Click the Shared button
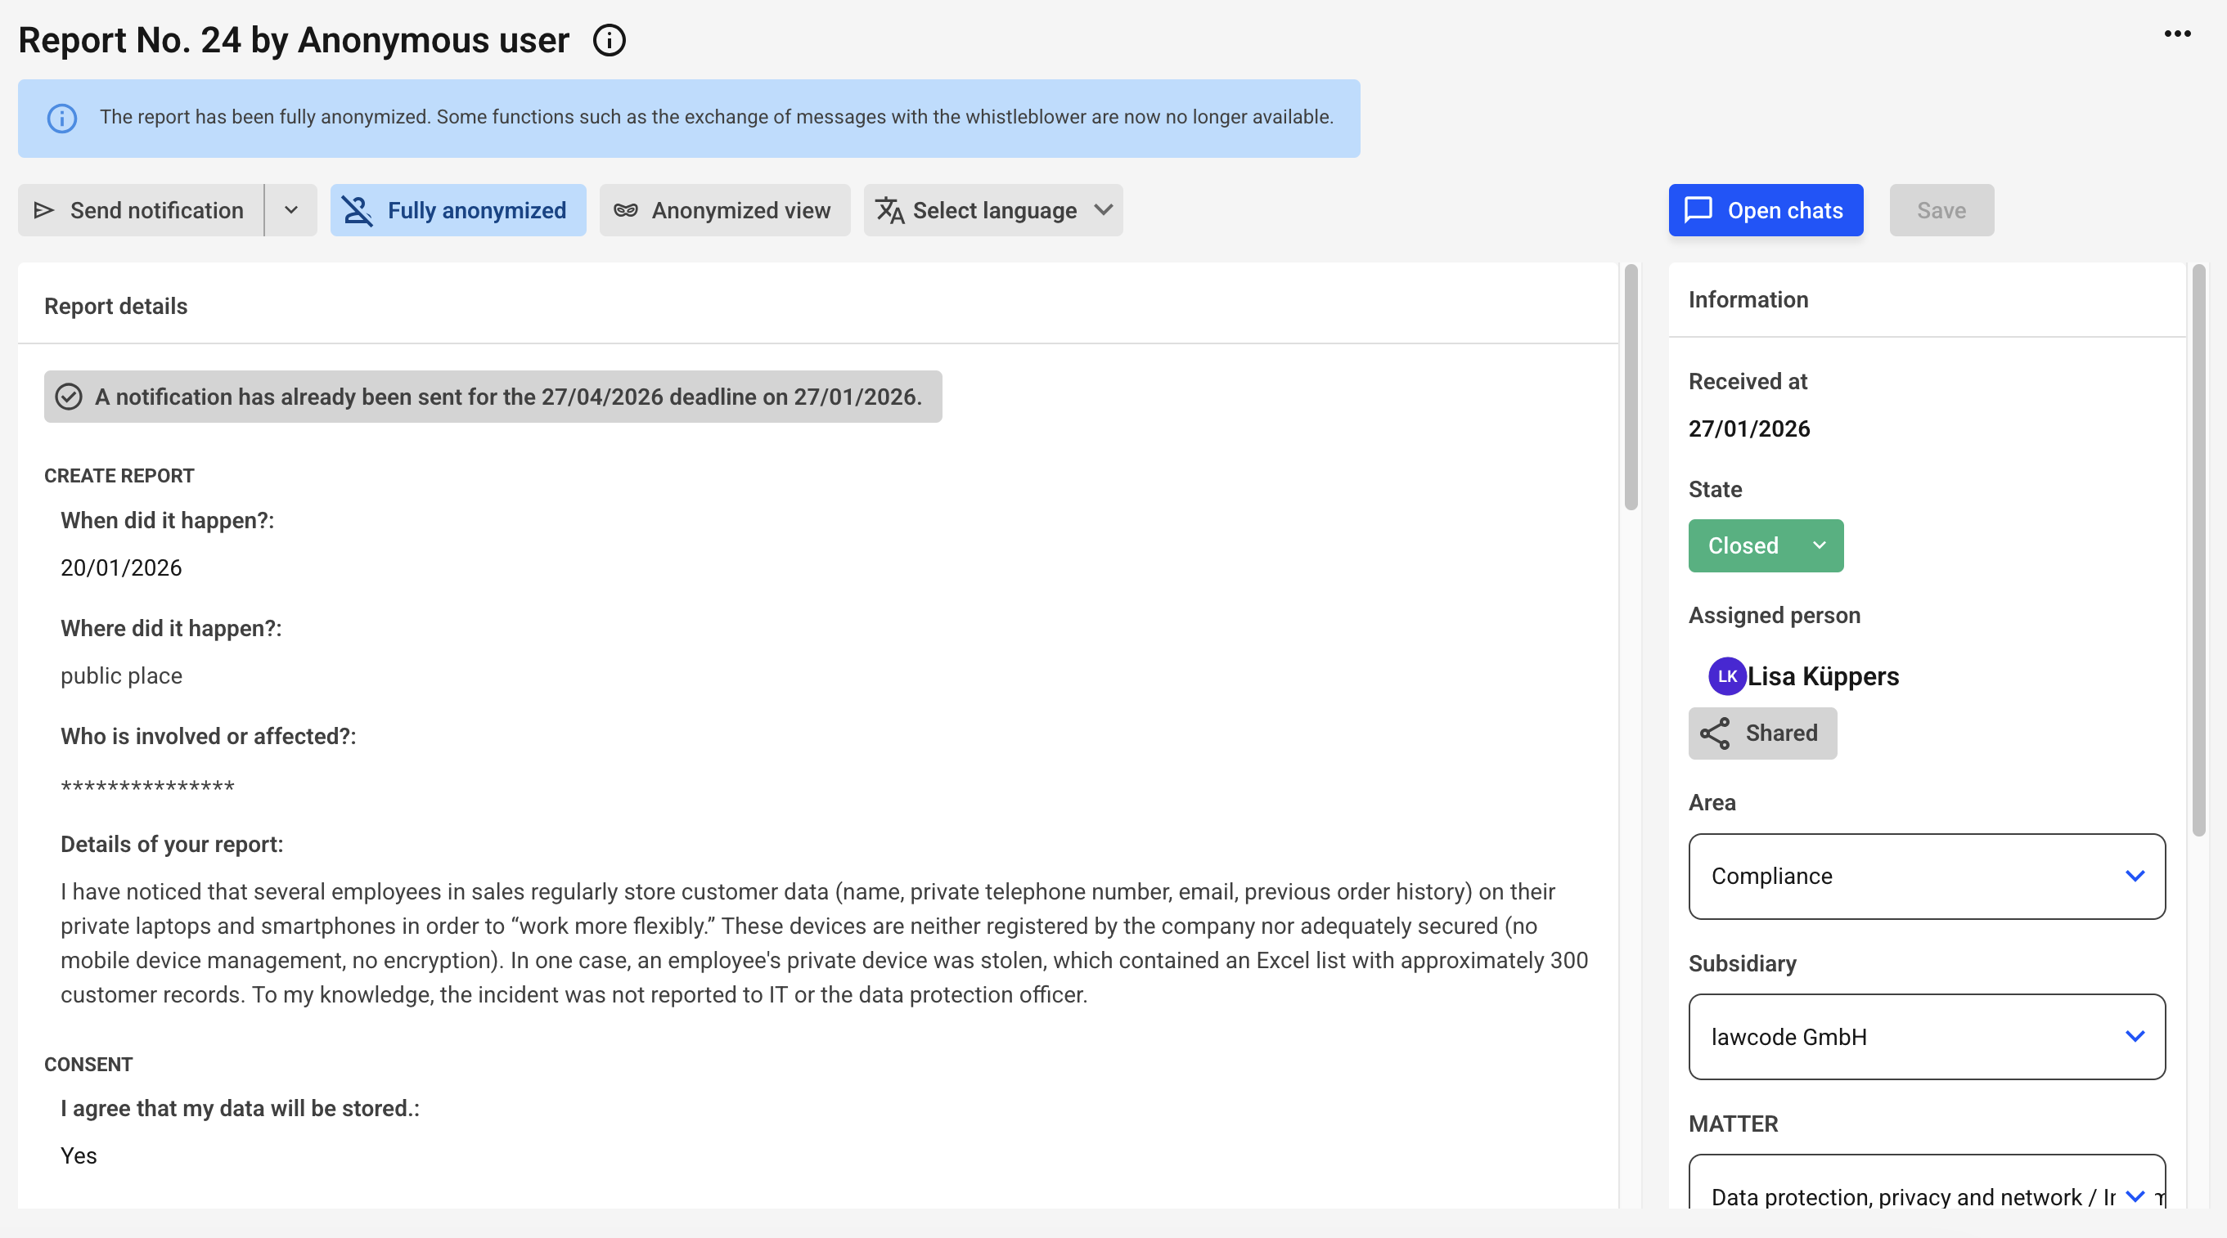Image resolution: width=2227 pixels, height=1238 pixels. click(1762, 733)
